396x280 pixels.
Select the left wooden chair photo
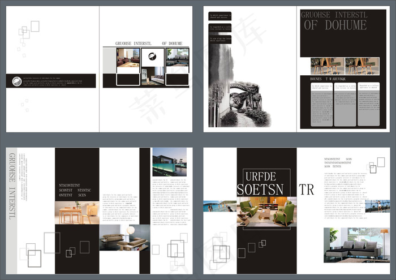328,66
